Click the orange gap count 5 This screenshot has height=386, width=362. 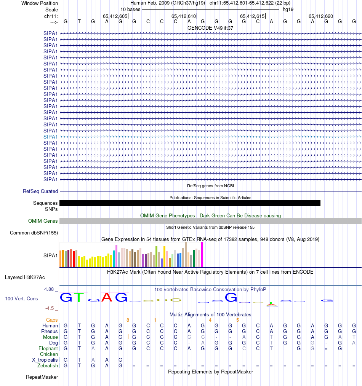point(237,320)
